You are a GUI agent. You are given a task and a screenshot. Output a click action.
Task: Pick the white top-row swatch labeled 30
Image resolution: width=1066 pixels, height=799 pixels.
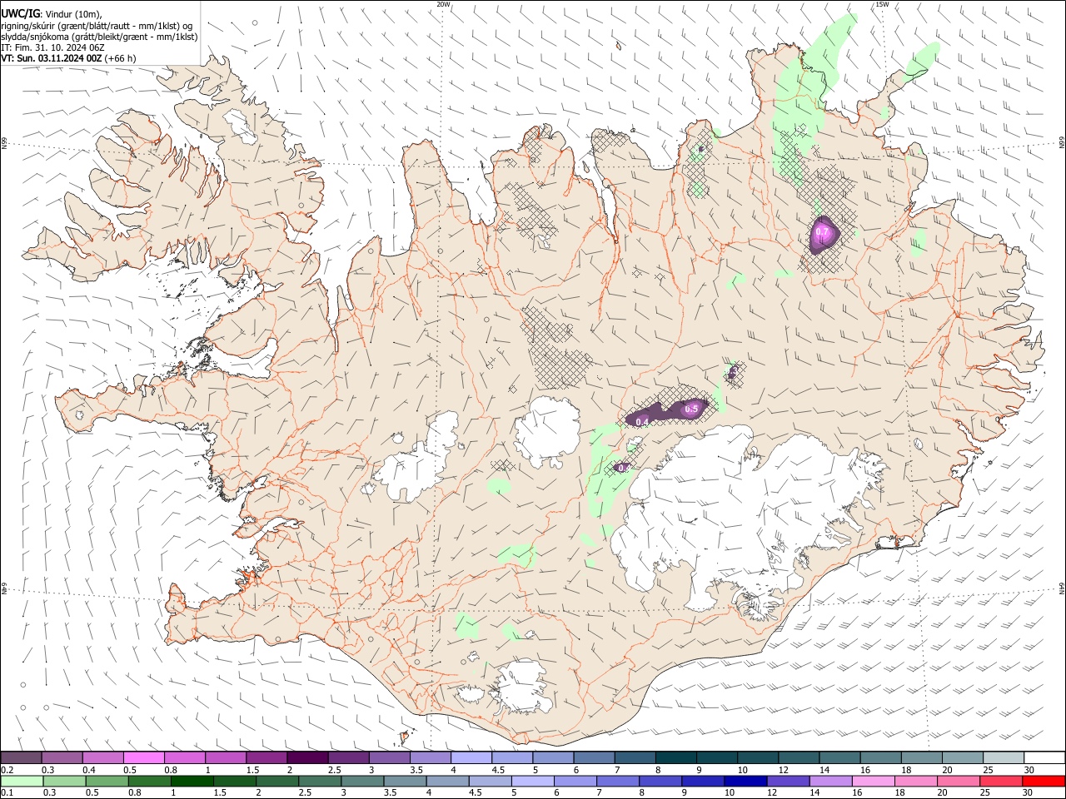point(1044,757)
